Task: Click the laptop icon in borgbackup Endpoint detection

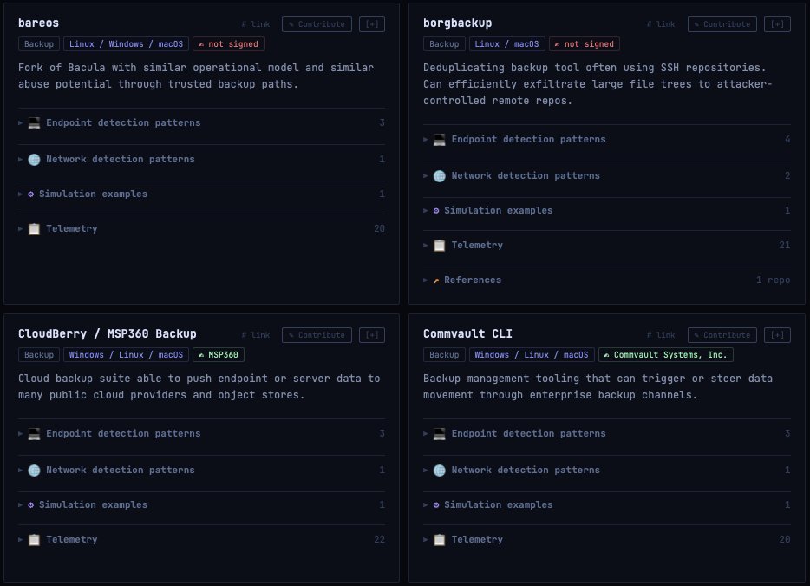Action: coord(439,140)
